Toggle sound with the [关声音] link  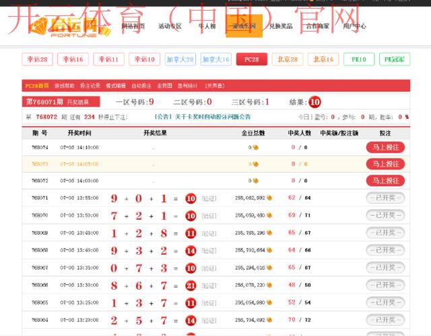coord(215,85)
